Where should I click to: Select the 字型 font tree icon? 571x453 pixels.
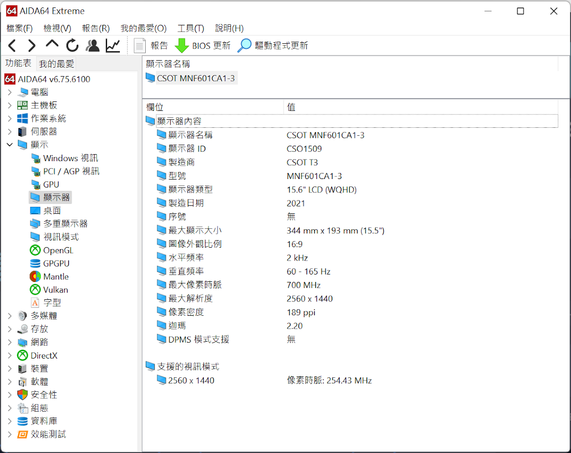[x=35, y=303]
